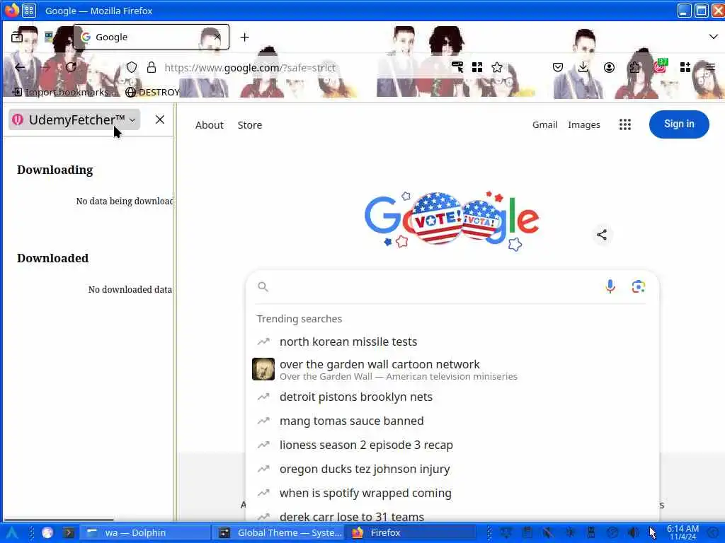Reload the current Google page
Screen dimensions: 725x543
click(x=71, y=67)
